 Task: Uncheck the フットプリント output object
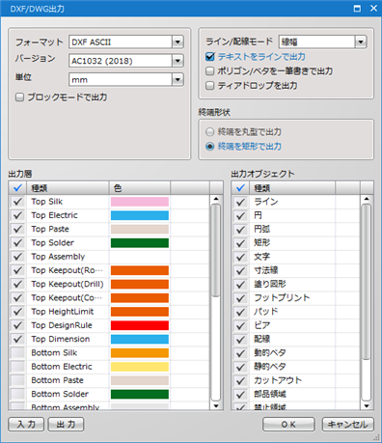coord(240,298)
